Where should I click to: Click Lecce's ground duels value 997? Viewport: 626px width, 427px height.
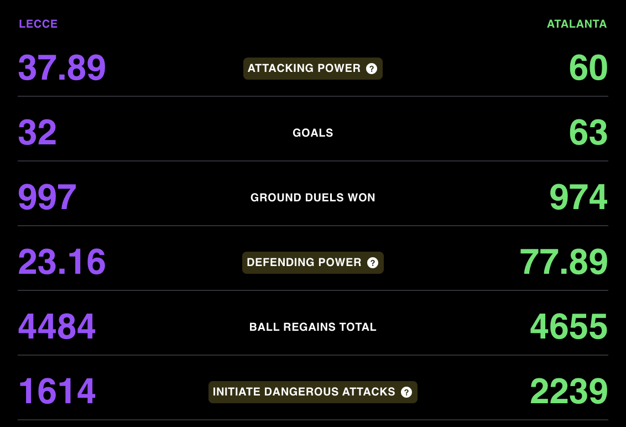[47, 197]
